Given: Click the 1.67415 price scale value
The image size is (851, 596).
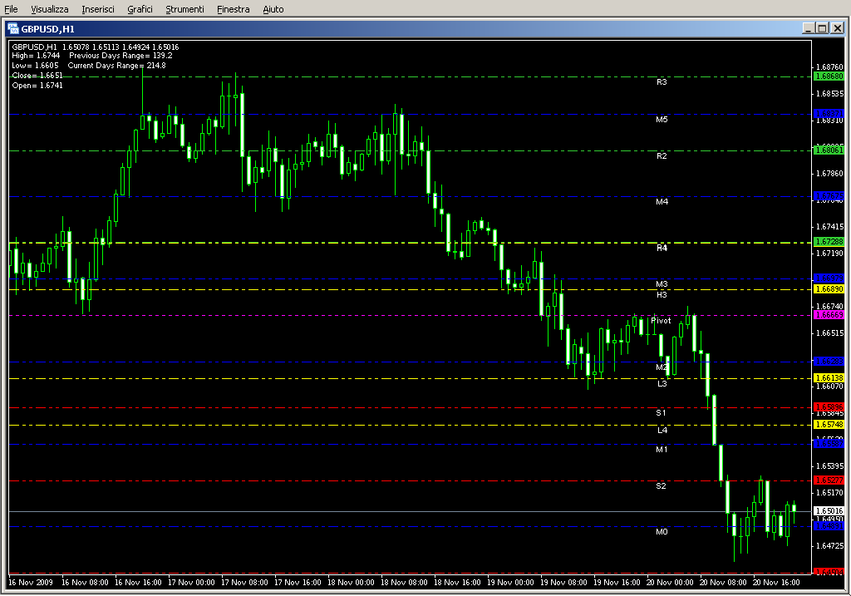Looking at the screenshot, I should [x=830, y=227].
